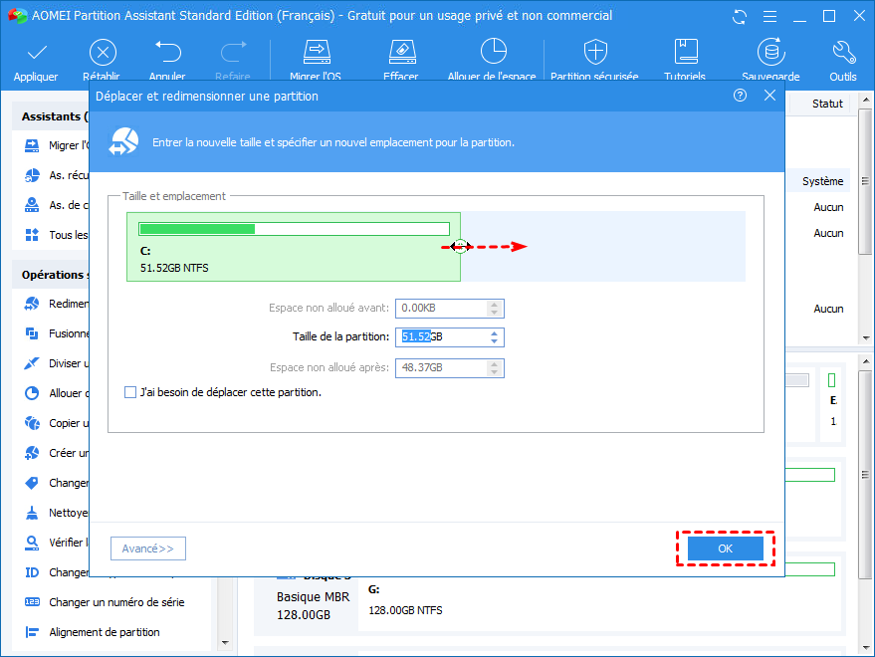Viewport: 875px width, 657px height.
Task: Click the OK button
Action: tap(725, 548)
